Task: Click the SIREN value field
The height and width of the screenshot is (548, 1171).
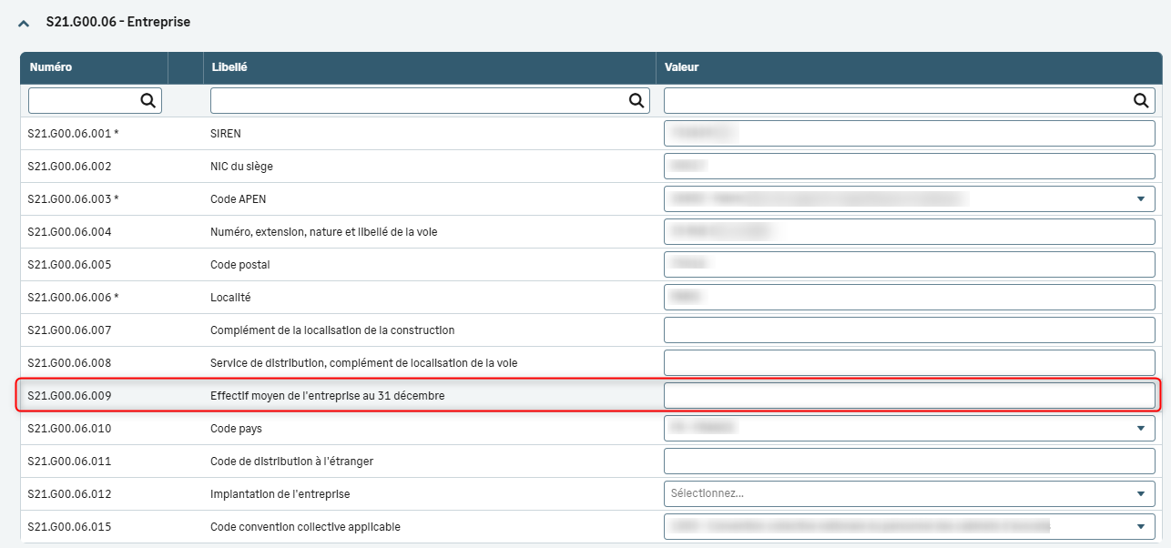Action: [x=909, y=133]
